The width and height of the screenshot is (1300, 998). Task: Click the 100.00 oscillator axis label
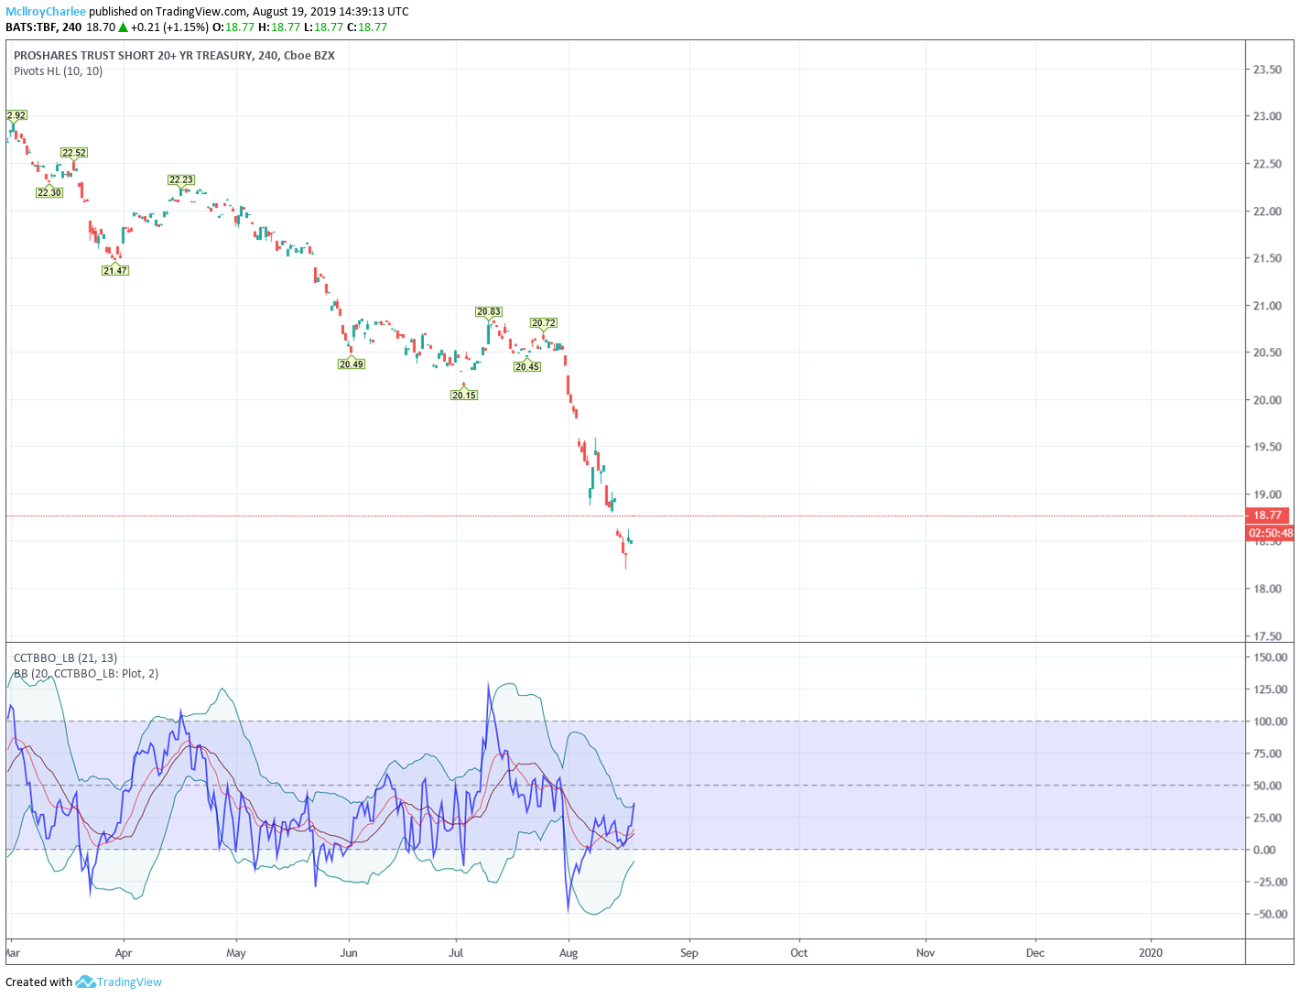click(1271, 721)
